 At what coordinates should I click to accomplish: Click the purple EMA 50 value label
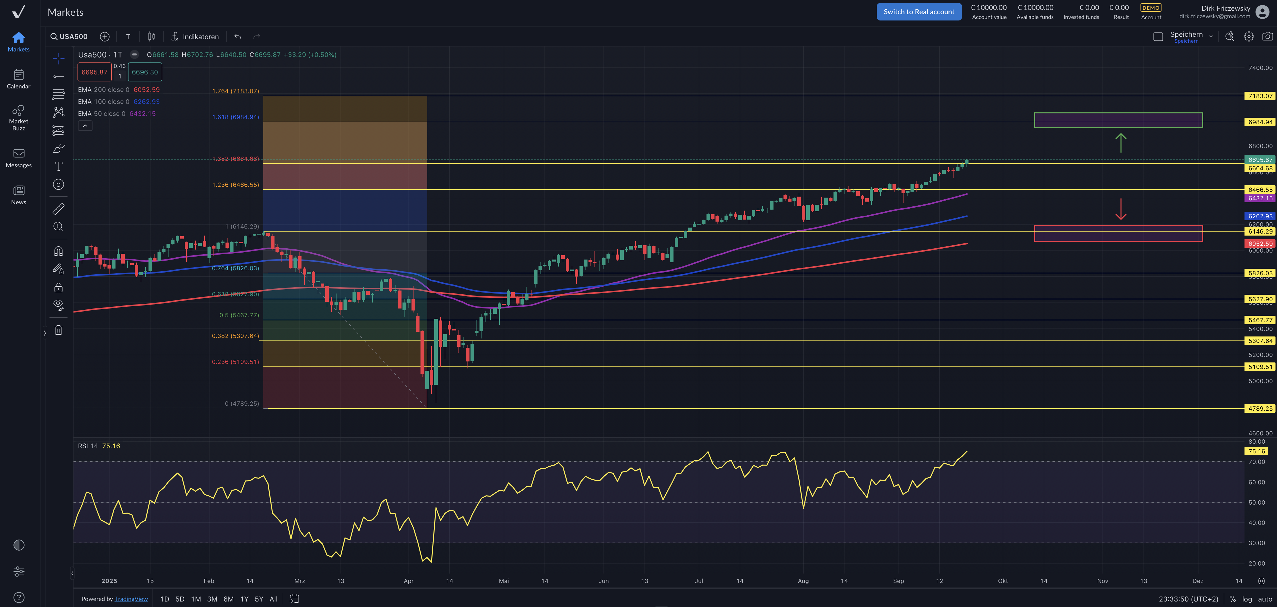pos(1261,198)
